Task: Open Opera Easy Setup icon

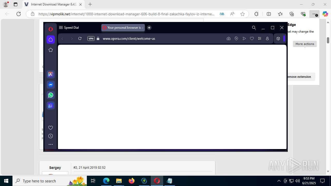Action: coord(260,38)
